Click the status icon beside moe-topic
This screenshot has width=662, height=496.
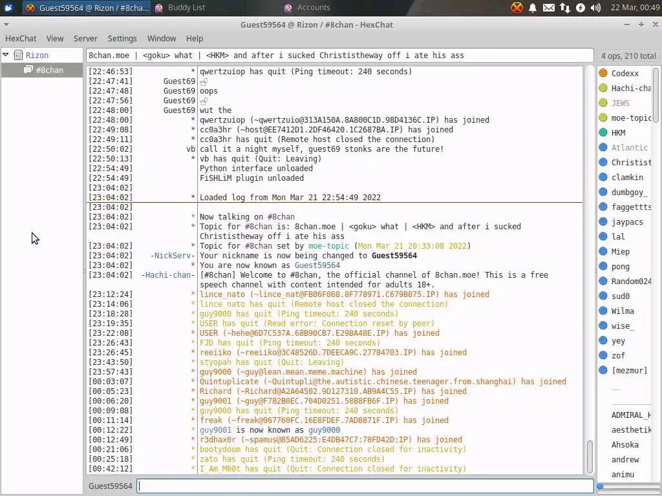[603, 118]
